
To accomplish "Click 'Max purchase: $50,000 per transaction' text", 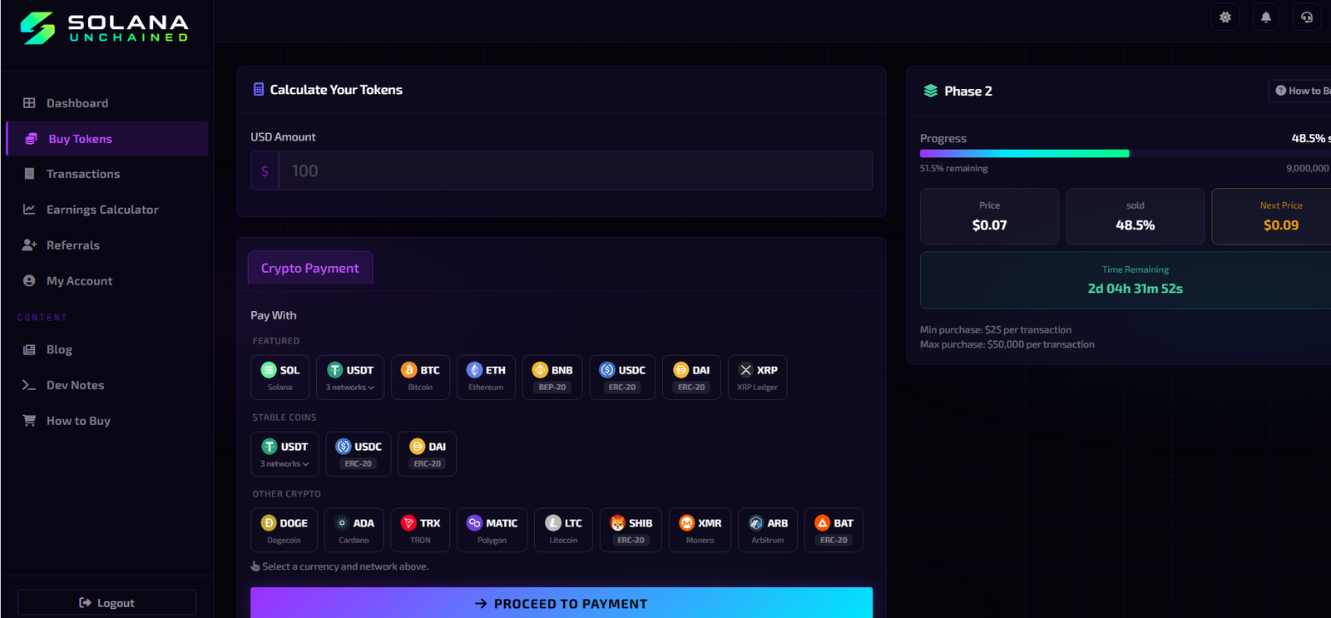I will point(1007,344).
